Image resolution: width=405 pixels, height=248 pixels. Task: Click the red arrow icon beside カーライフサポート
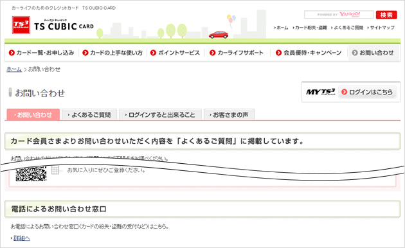coord(212,53)
